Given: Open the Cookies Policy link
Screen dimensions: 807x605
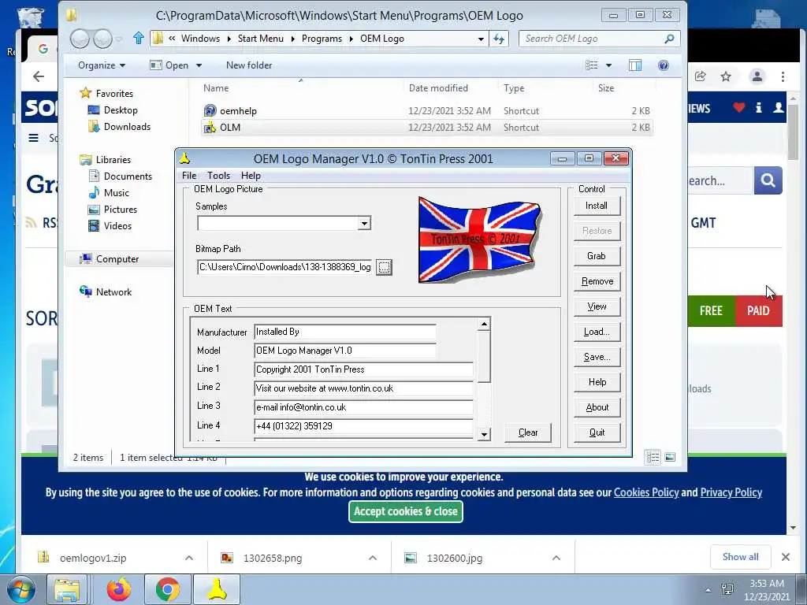Looking at the screenshot, I should (x=646, y=492).
